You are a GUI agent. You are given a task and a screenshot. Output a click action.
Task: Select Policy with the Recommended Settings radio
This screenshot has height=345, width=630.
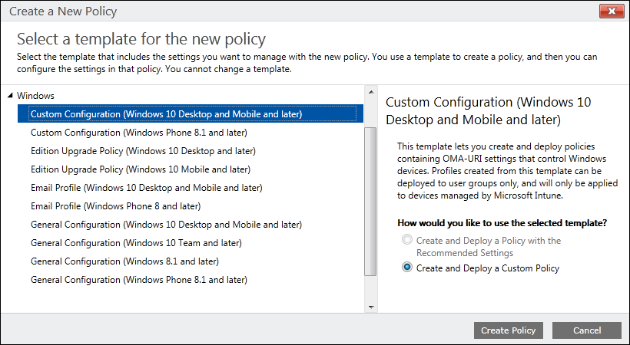[x=406, y=241]
